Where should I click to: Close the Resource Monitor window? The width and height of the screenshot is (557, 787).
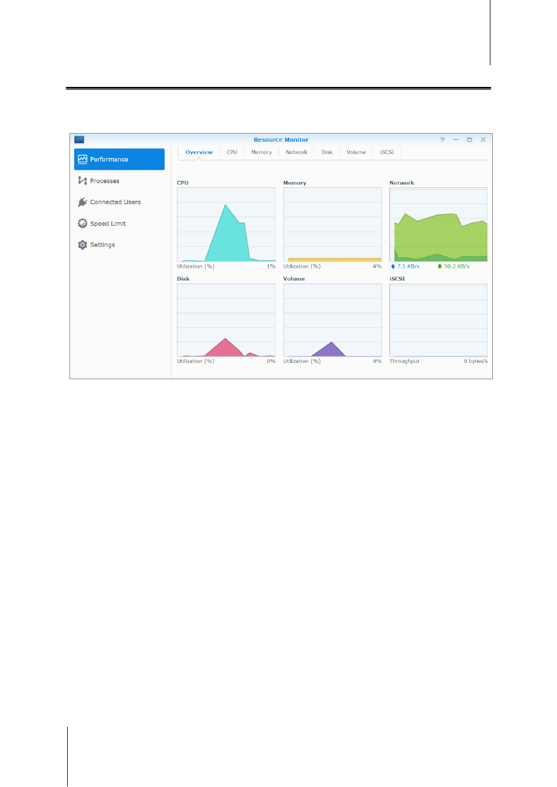tap(483, 139)
